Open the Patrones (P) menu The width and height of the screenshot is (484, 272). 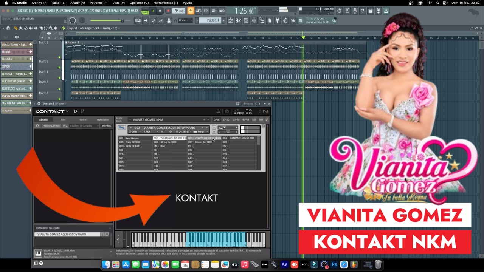(x=98, y=3)
